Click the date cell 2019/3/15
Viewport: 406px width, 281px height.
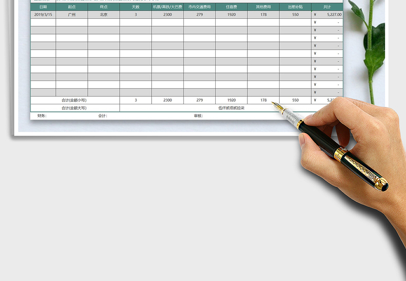coord(43,15)
